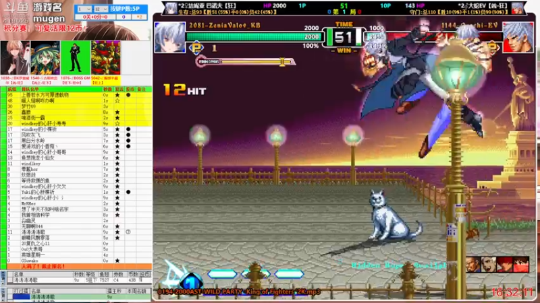Click player one's silver-haired portrait in the HUD
The image size is (540, 303).
pos(170,38)
